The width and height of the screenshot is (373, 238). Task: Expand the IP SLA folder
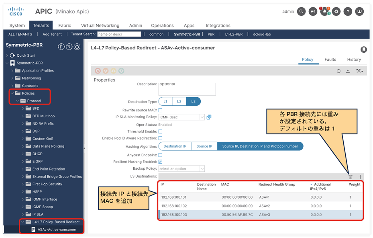[x=23, y=214]
